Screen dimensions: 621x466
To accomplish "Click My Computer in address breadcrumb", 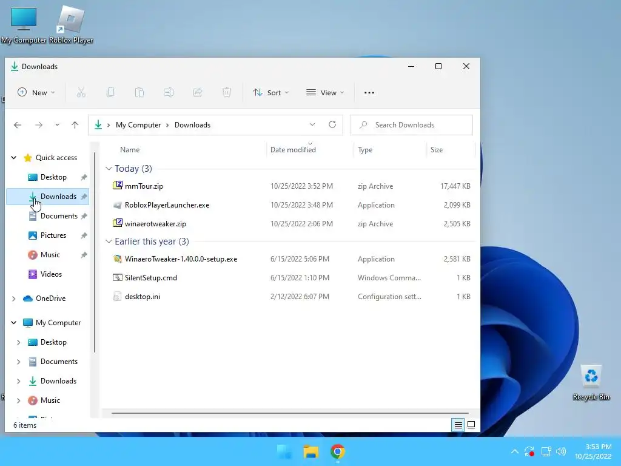I will 138,125.
